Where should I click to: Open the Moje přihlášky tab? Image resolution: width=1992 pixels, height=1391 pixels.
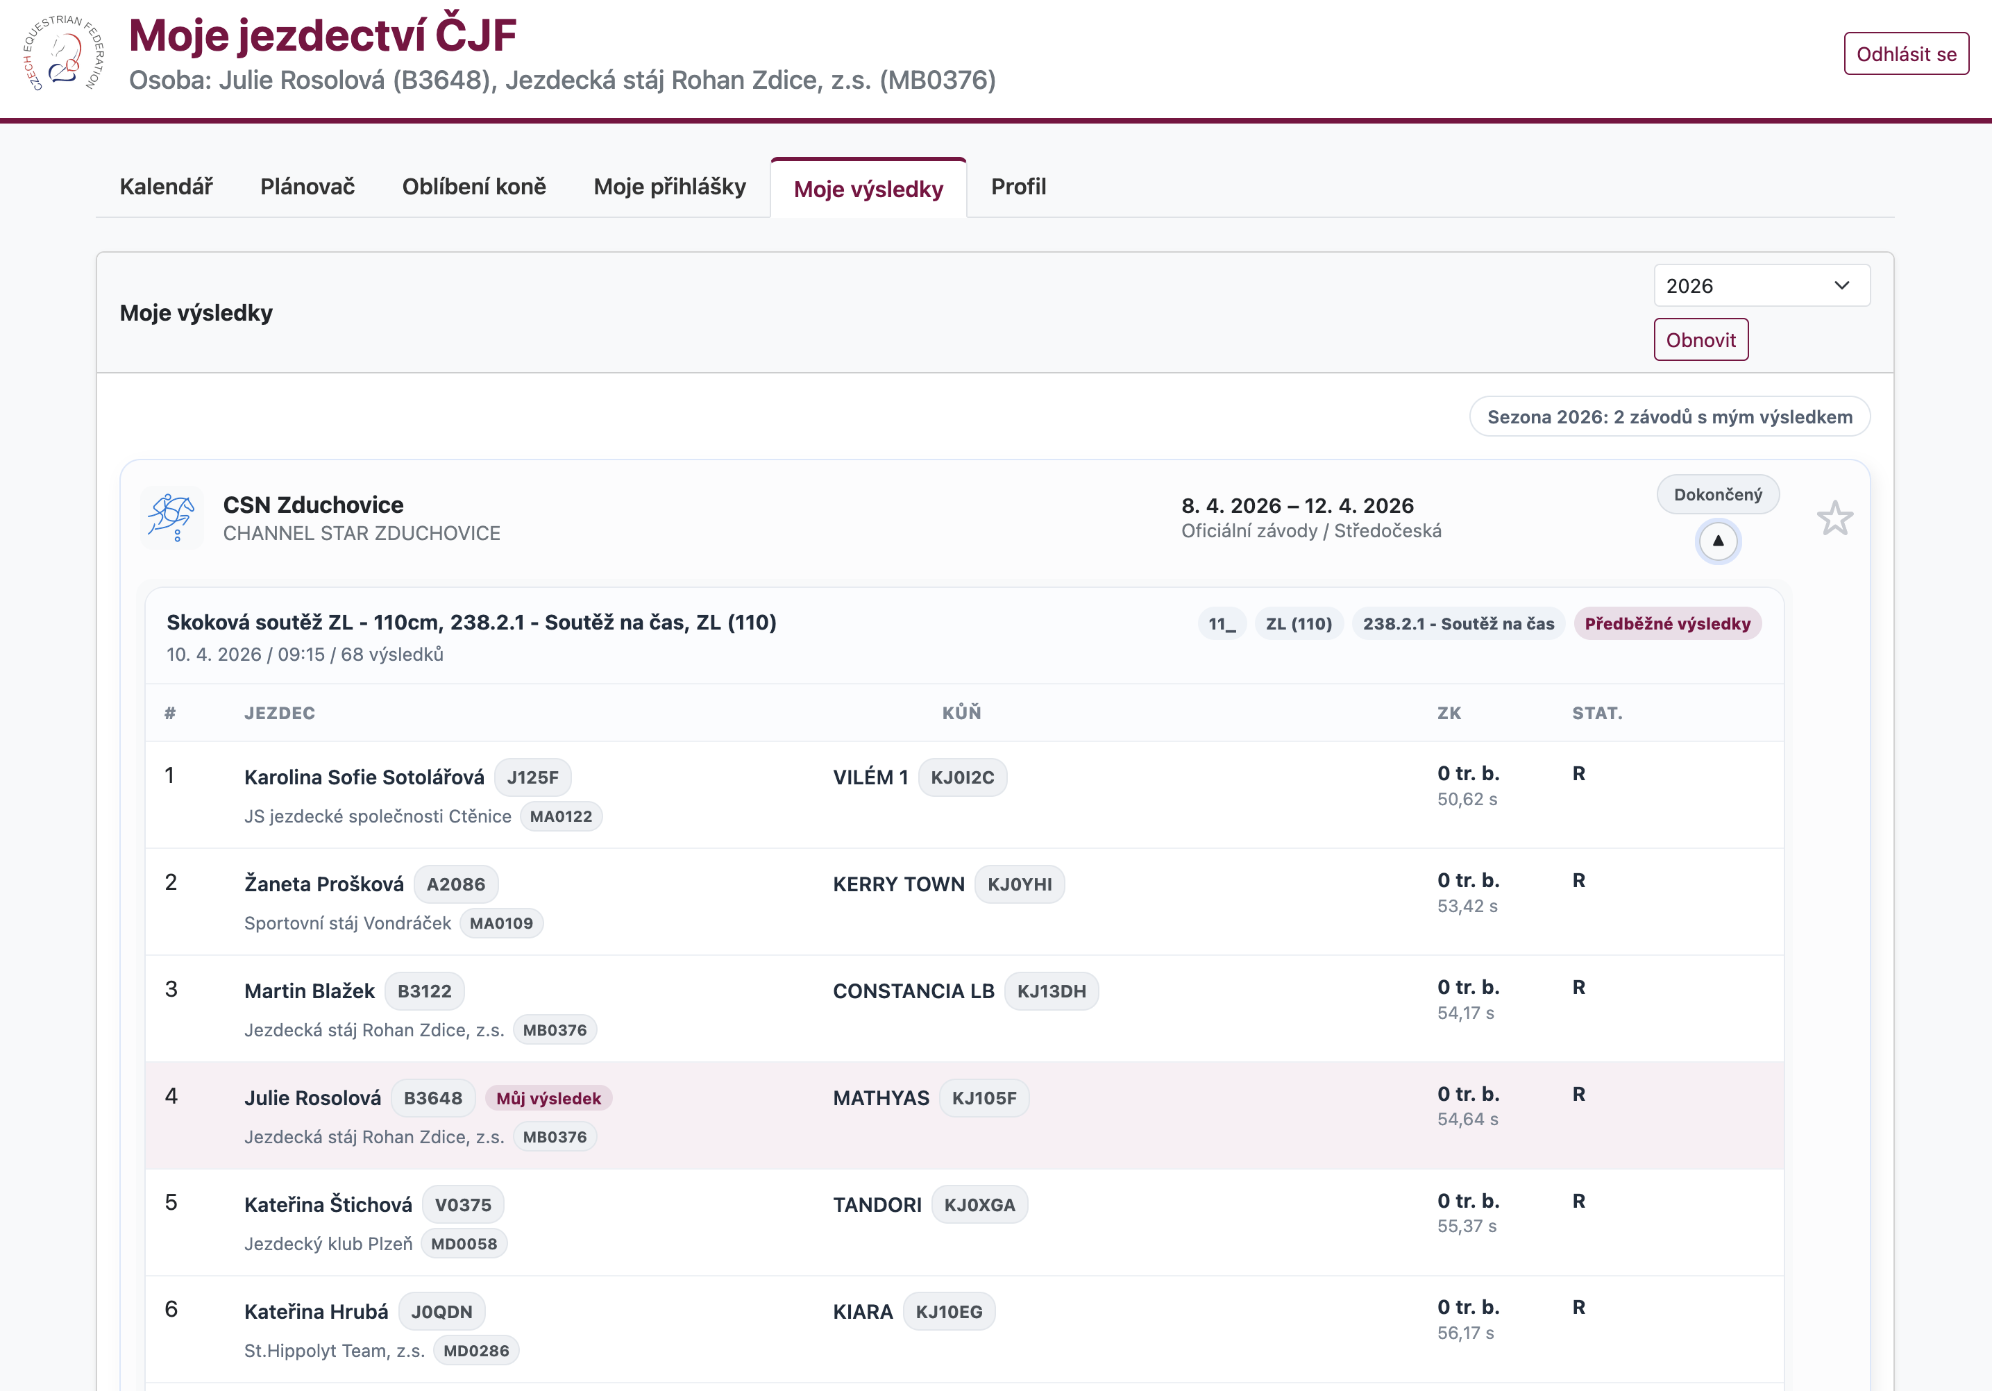click(x=669, y=187)
